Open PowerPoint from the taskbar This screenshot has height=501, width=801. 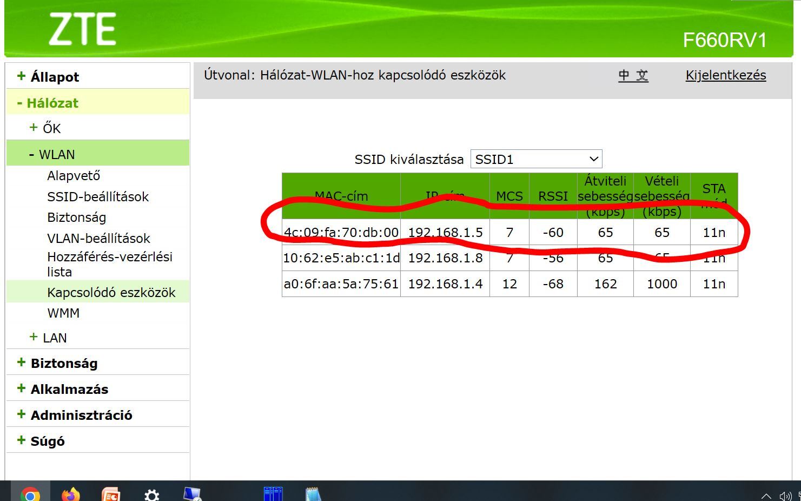(x=111, y=495)
